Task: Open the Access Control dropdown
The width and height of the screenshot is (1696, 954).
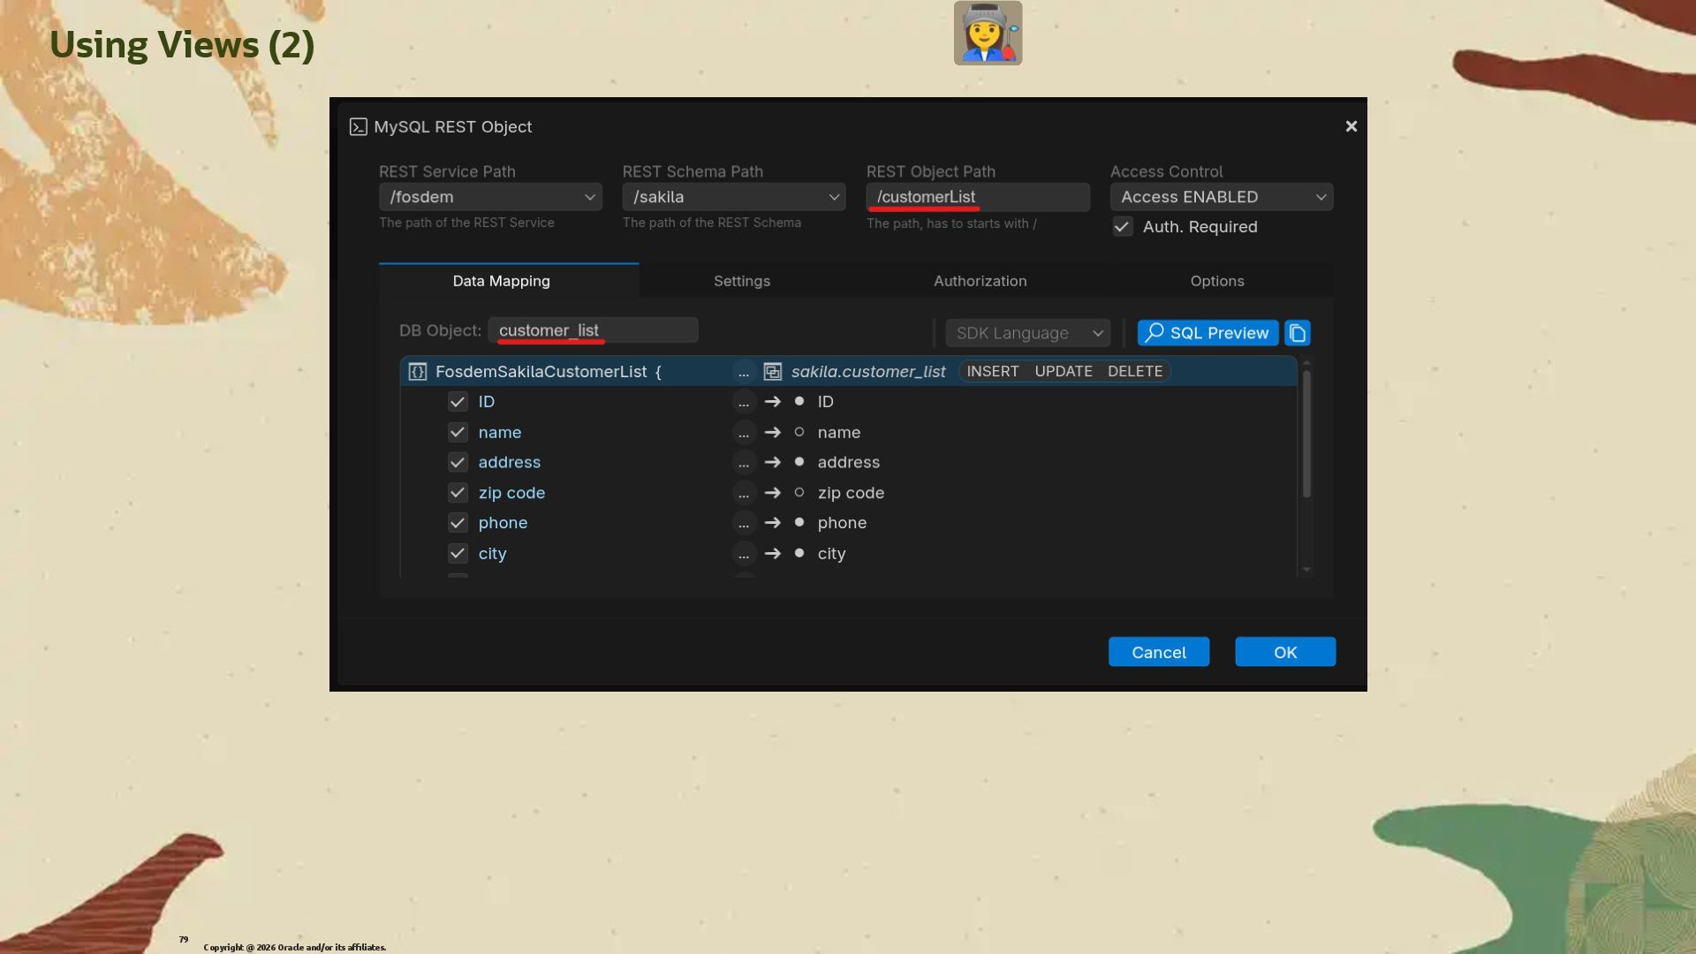Action: [x=1222, y=197]
